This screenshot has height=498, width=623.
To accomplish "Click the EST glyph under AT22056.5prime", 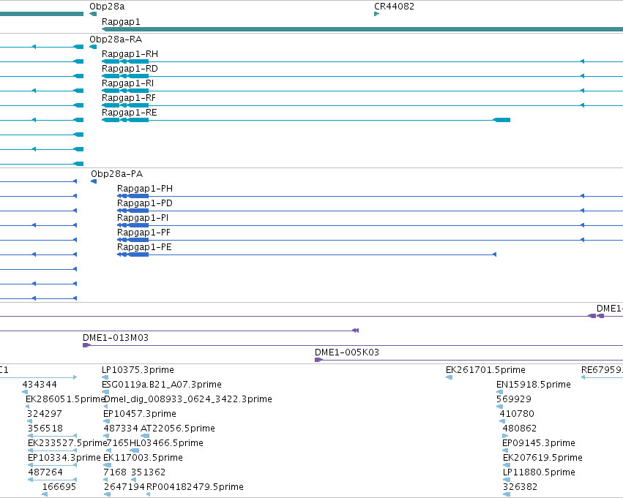I will click(145, 436).
